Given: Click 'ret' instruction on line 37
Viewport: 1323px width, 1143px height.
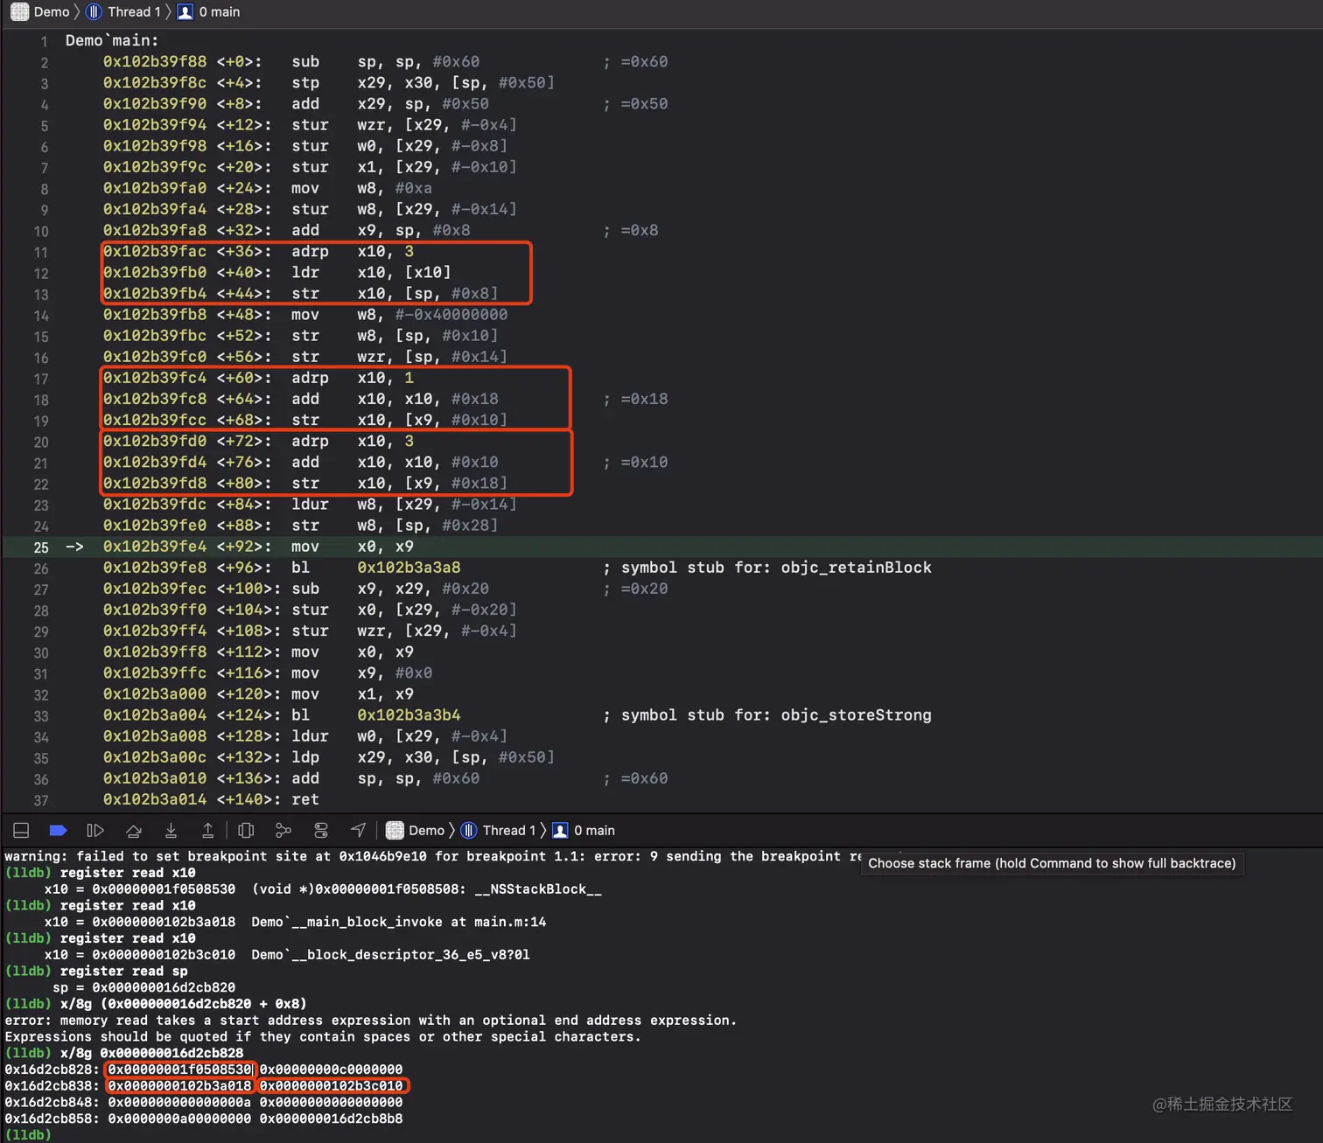Looking at the screenshot, I should click(305, 799).
